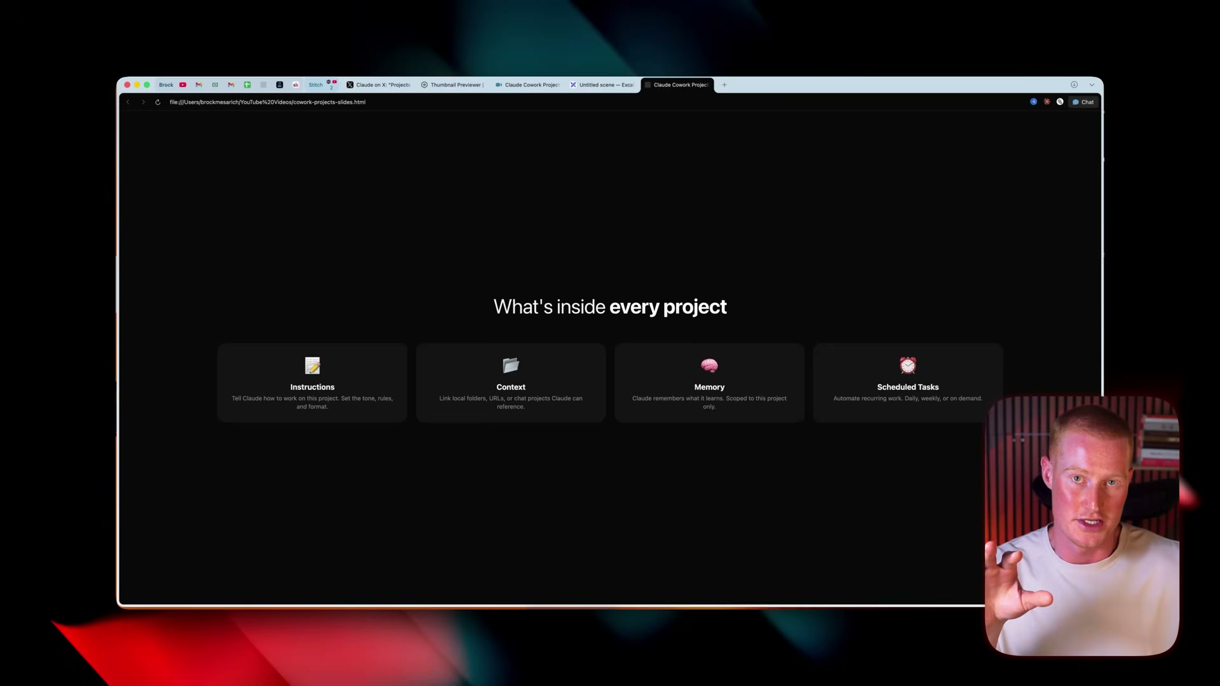The height and width of the screenshot is (686, 1220).
Task: Open a new tab with the plus button
Action: [724, 84]
